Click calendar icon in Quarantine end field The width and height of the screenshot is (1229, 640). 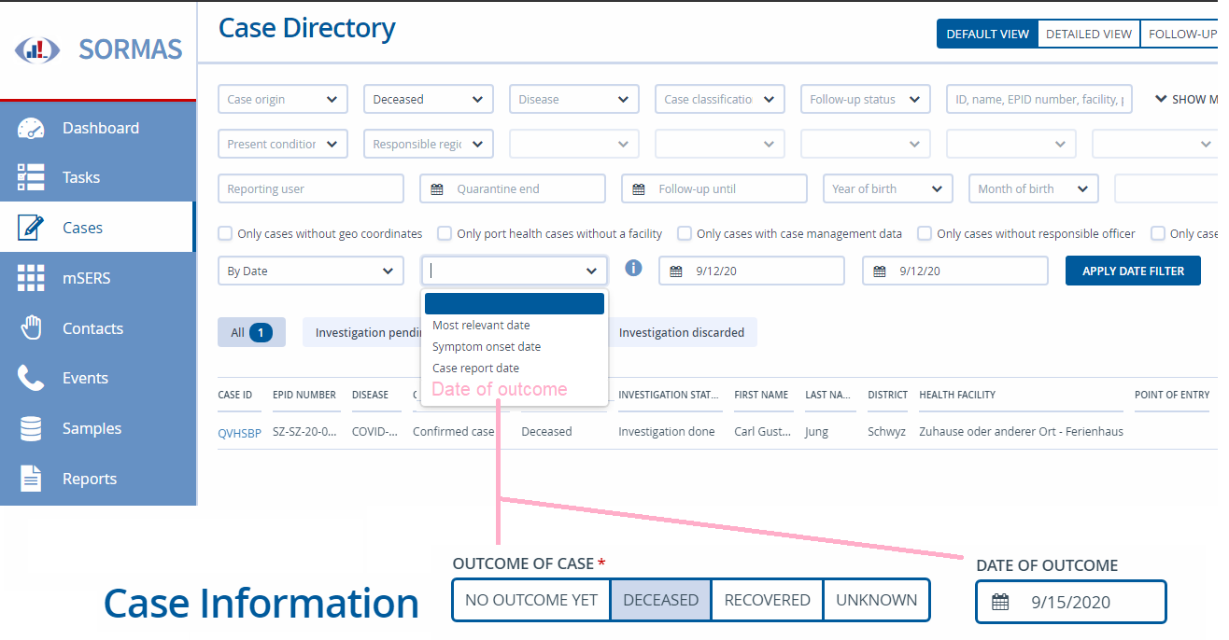click(437, 189)
